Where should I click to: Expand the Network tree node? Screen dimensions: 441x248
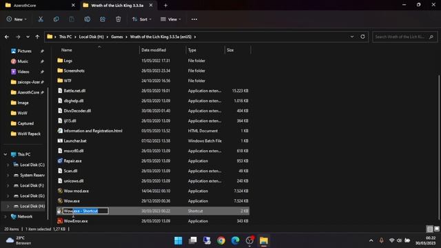coord(6,216)
